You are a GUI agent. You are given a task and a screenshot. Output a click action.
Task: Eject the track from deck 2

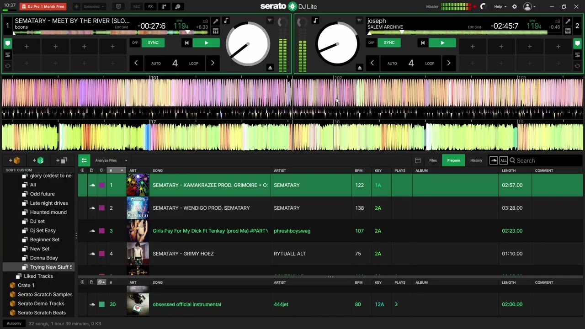point(360,68)
